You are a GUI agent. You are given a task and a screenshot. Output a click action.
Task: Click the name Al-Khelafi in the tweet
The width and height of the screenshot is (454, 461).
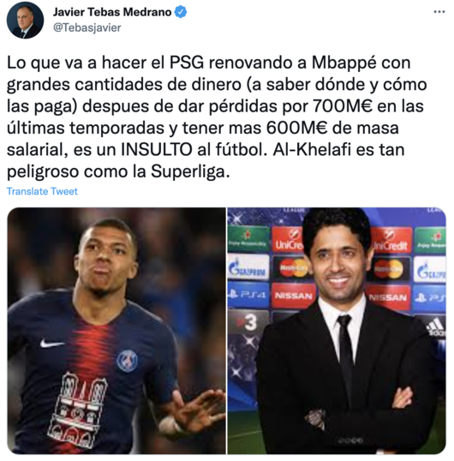pos(312,150)
